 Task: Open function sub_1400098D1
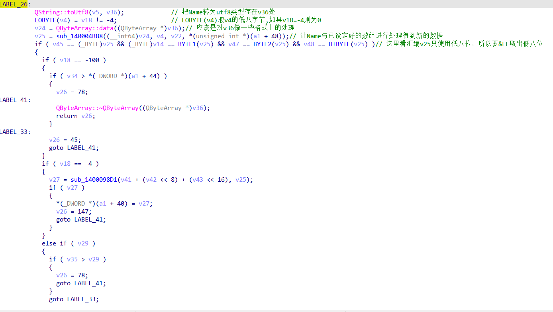tap(94, 179)
